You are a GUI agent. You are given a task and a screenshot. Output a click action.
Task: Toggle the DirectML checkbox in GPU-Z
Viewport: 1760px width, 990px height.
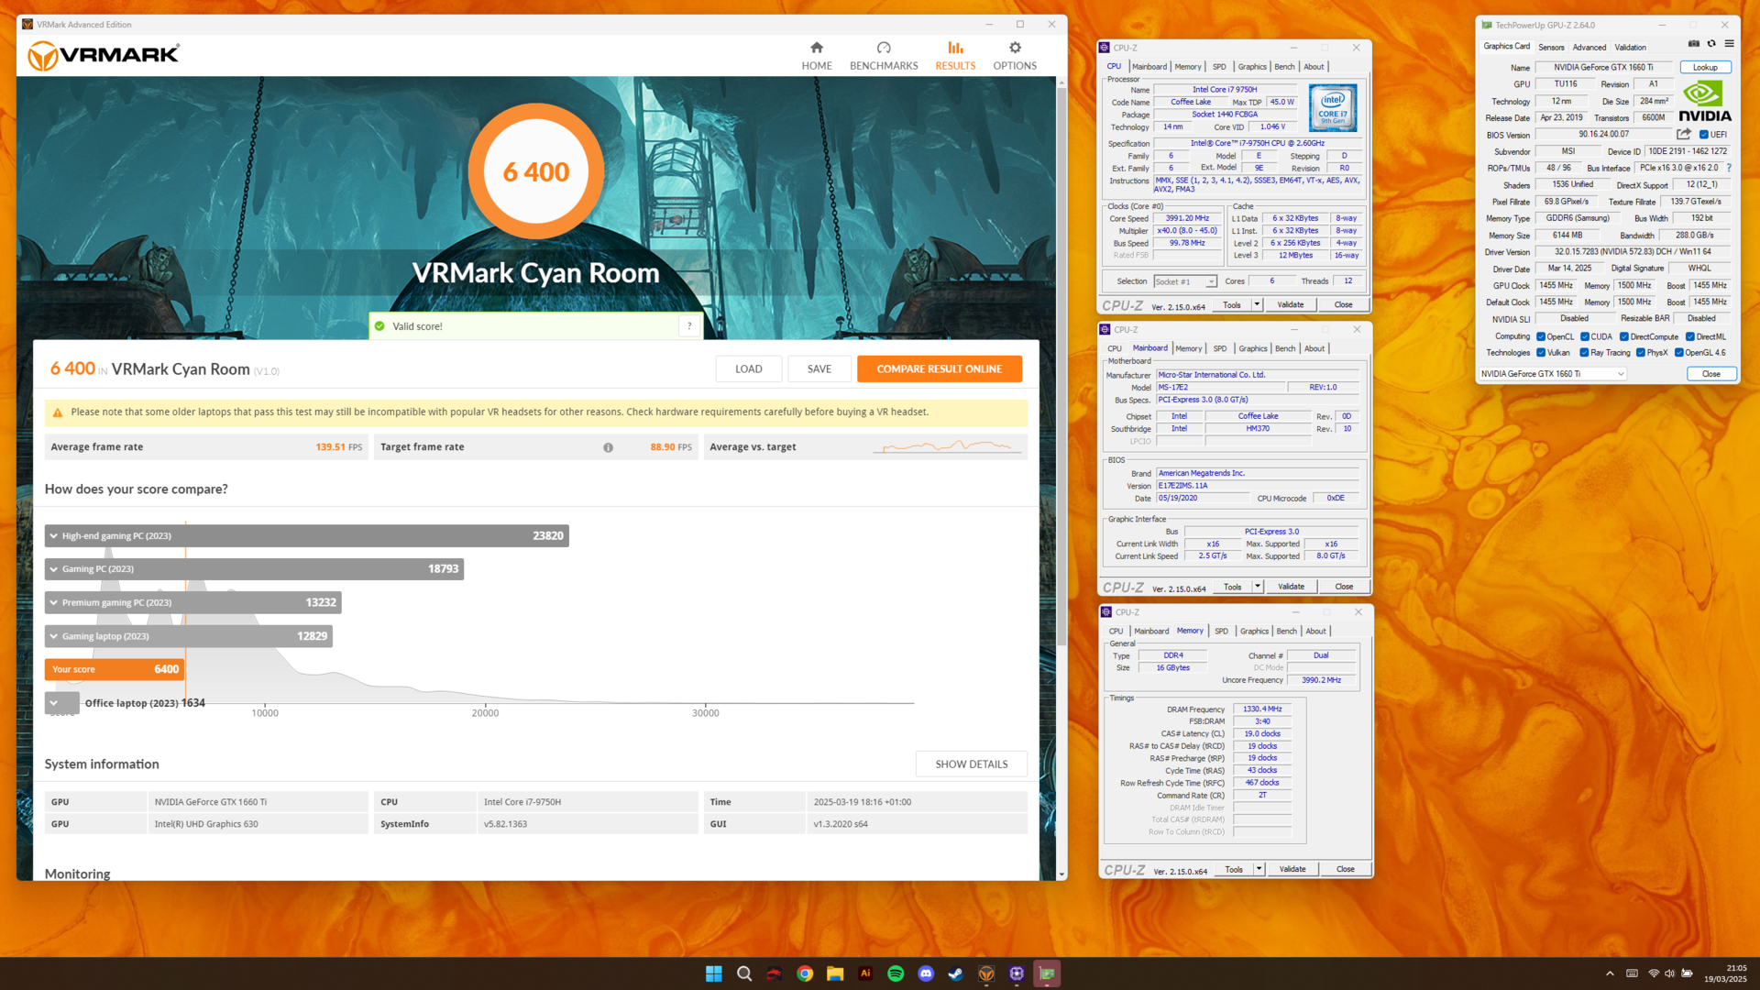[1690, 336]
